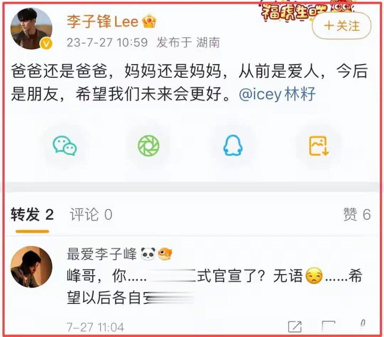384x337 pixels.
Task: Share post via QQ penguin icon
Action: coord(233,146)
